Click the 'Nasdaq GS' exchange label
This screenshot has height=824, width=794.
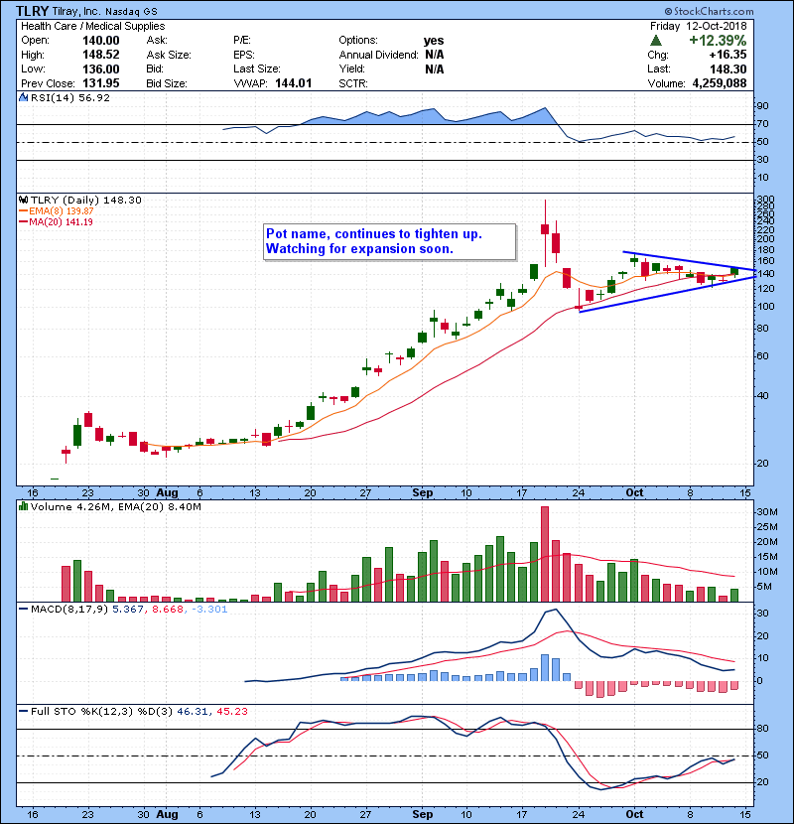[131, 12]
